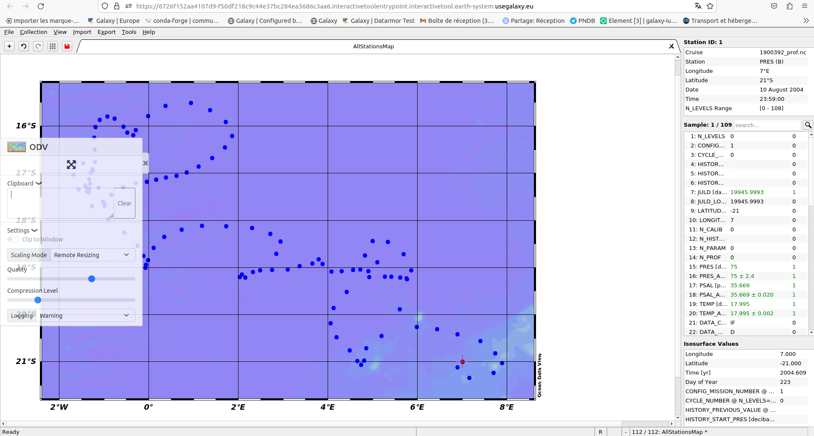This screenshot has height=436, width=814.
Task: Open the View menu
Action: click(60, 32)
